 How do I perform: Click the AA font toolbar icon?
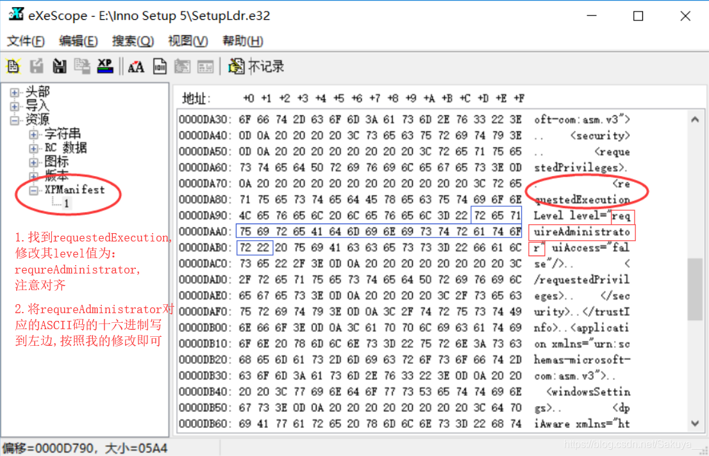136,67
